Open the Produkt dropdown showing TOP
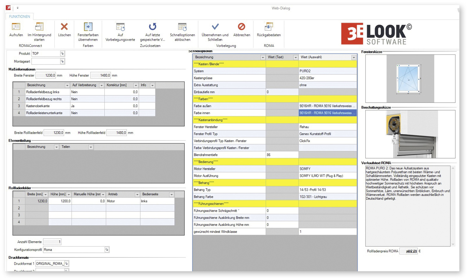 coord(62,53)
